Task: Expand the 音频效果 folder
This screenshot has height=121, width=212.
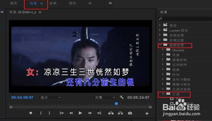Action: click(160, 35)
